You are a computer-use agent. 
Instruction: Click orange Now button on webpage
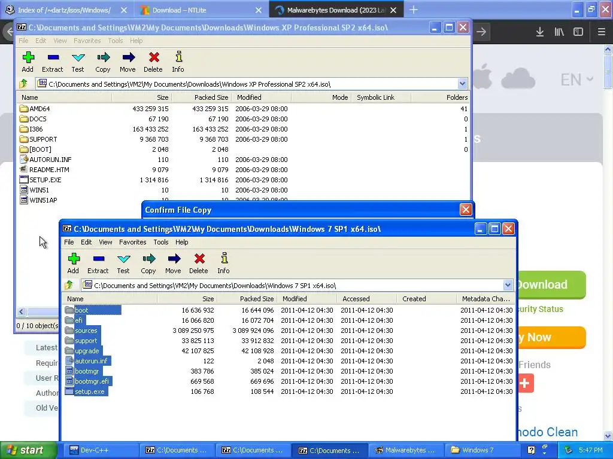point(551,337)
